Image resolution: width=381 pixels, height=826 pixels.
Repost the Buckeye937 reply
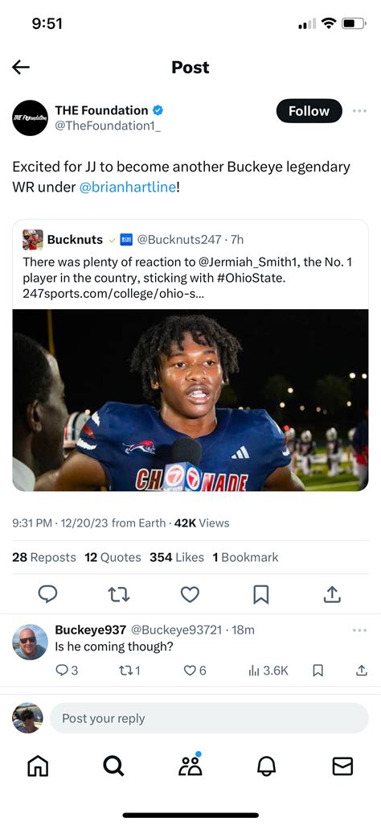click(x=129, y=670)
